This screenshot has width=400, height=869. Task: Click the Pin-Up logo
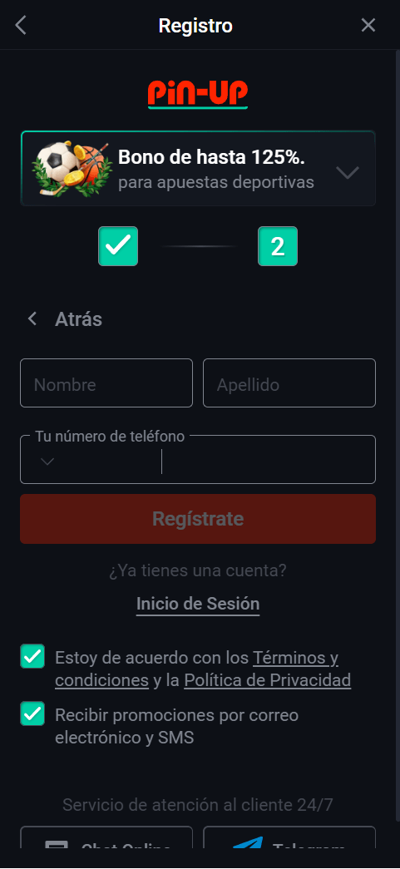pyautogui.click(x=198, y=94)
